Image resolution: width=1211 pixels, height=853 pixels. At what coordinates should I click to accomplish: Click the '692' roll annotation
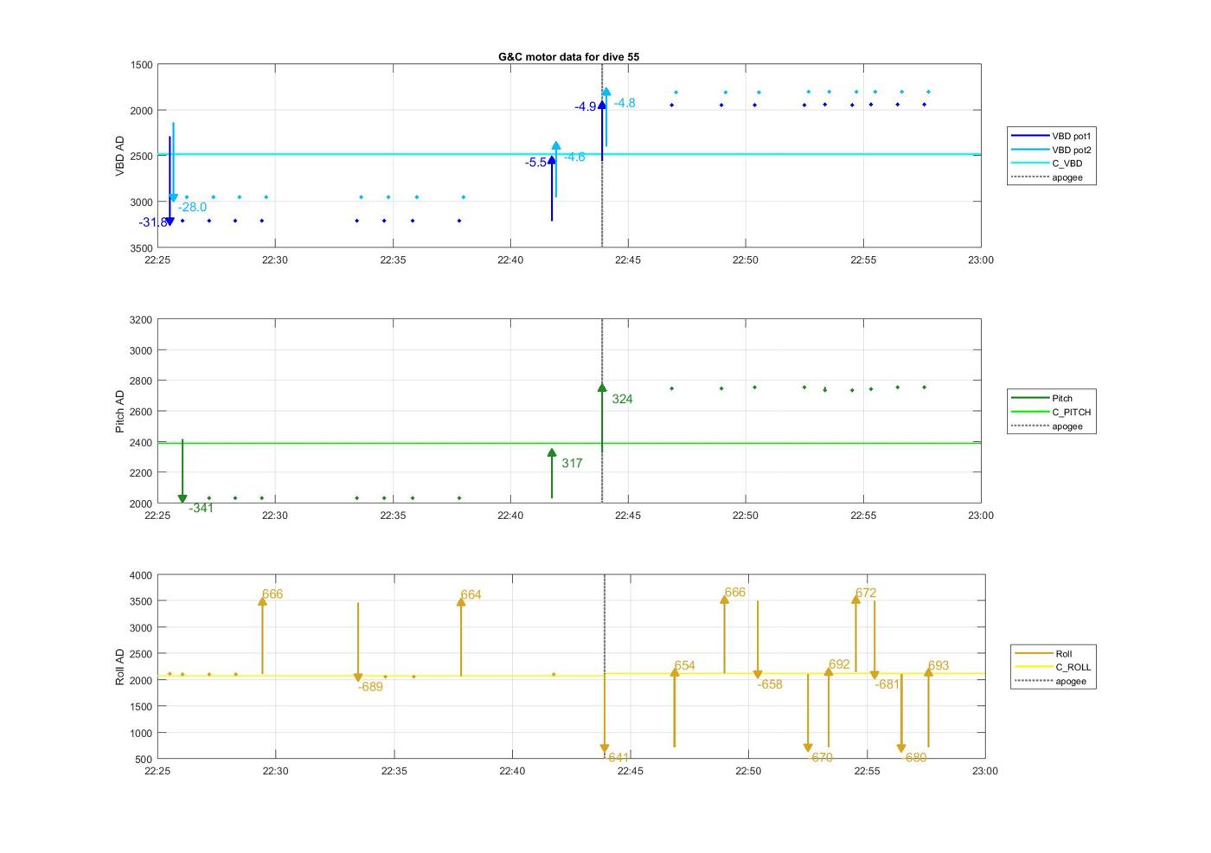coord(839,665)
